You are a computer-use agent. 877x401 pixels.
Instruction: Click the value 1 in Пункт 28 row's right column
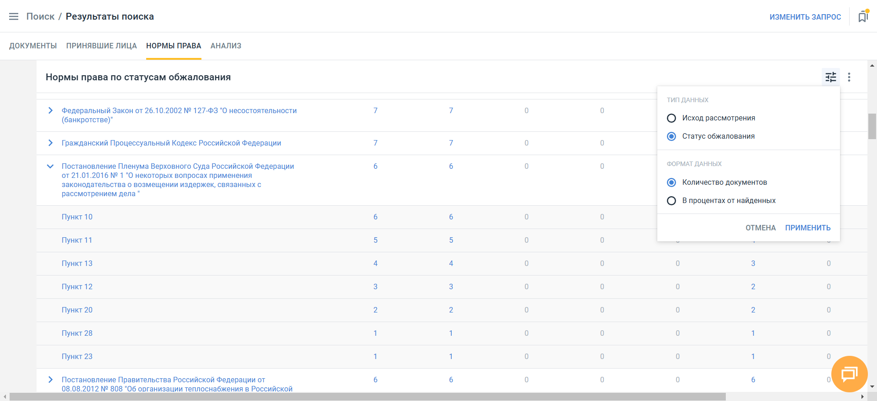[x=753, y=333]
